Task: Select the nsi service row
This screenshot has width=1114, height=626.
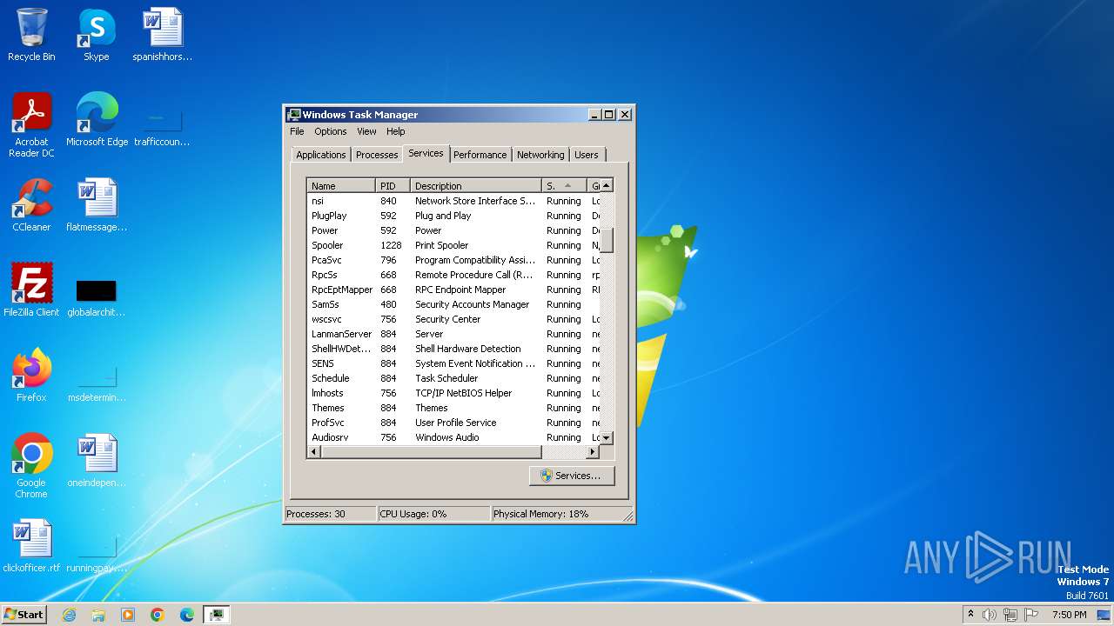Action: click(453, 201)
